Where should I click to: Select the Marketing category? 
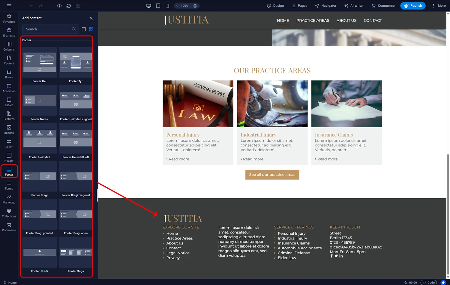click(x=9, y=198)
